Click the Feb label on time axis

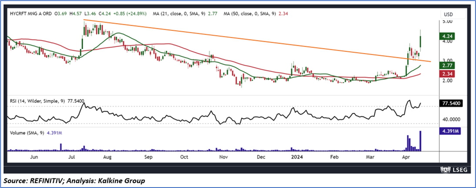[x=334, y=157]
